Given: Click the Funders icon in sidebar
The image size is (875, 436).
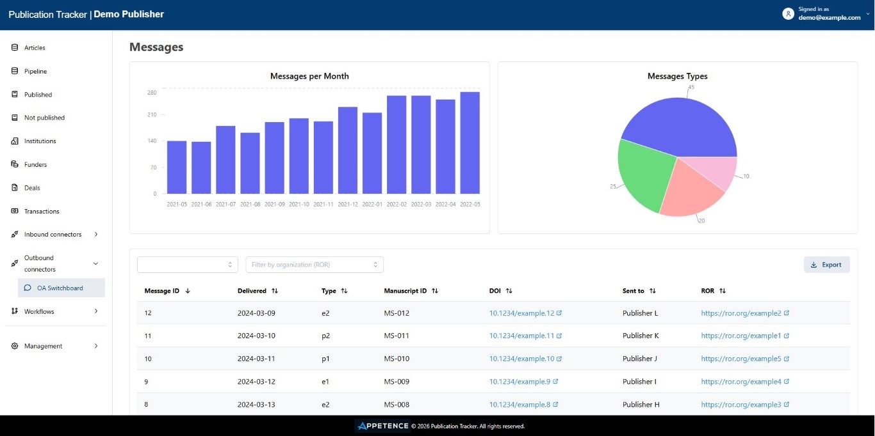Looking at the screenshot, I should pyautogui.click(x=15, y=164).
